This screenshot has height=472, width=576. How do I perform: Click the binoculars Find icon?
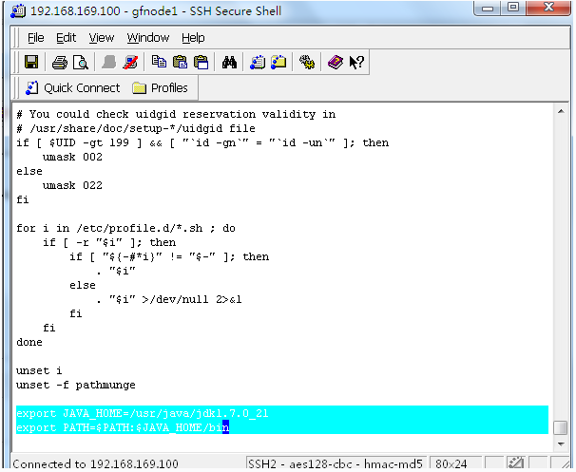[x=229, y=63]
